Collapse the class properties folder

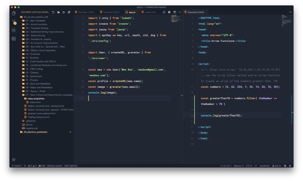(x=36, y=99)
